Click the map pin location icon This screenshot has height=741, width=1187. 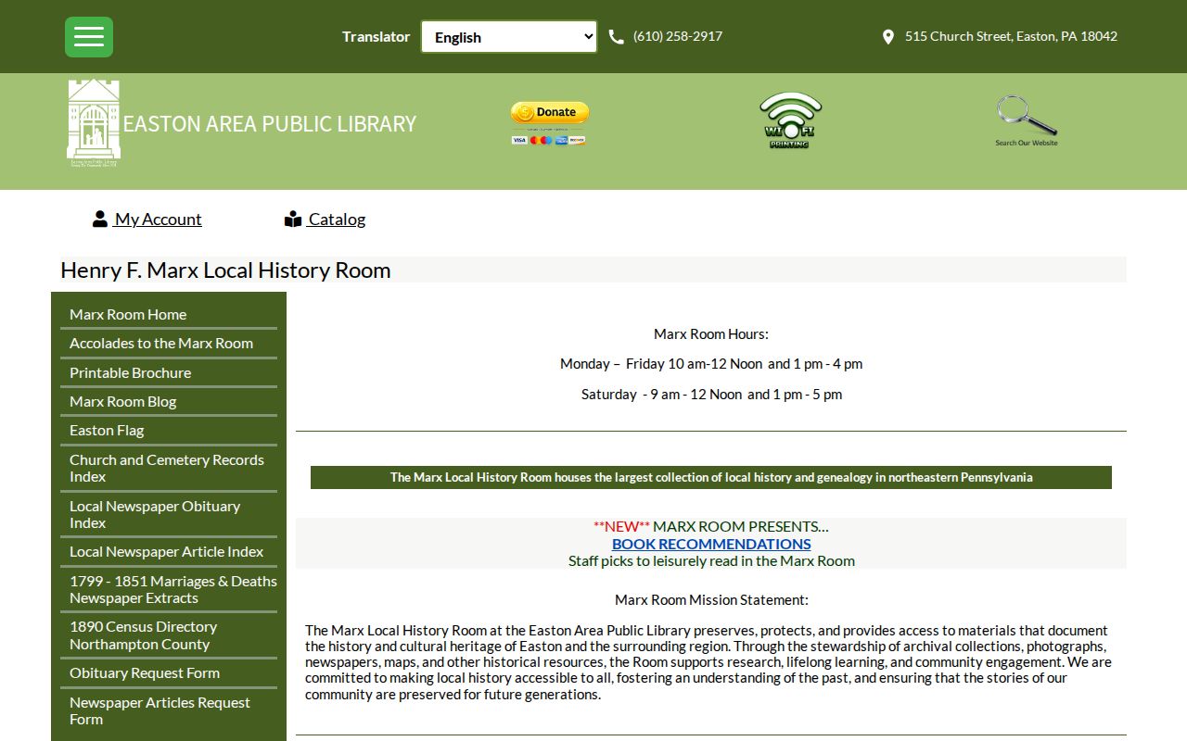point(887,37)
